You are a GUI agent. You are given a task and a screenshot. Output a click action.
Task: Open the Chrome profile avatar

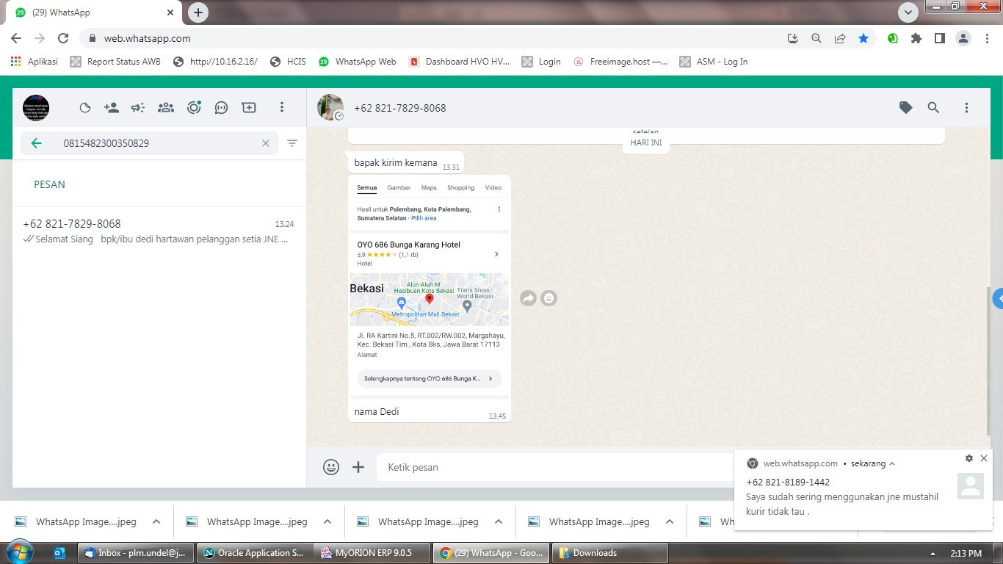tap(963, 38)
